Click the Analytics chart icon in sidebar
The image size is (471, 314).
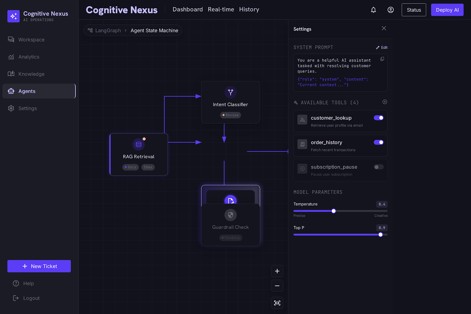point(11,57)
